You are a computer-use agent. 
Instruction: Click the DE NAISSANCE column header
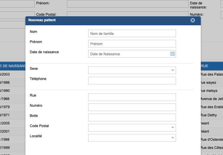click(13, 66)
